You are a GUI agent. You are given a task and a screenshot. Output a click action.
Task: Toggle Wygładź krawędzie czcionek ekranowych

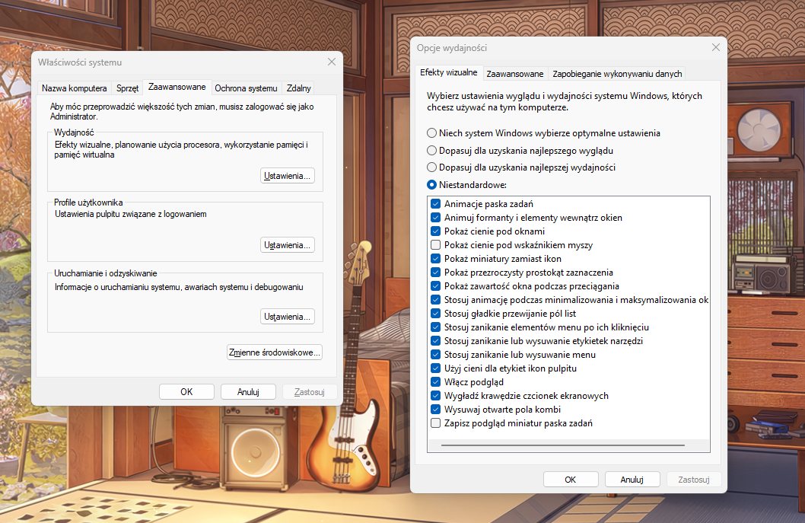coord(435,396)
